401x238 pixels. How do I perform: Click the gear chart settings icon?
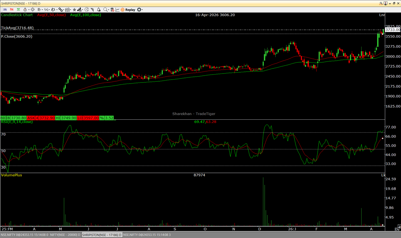[139, 10]
